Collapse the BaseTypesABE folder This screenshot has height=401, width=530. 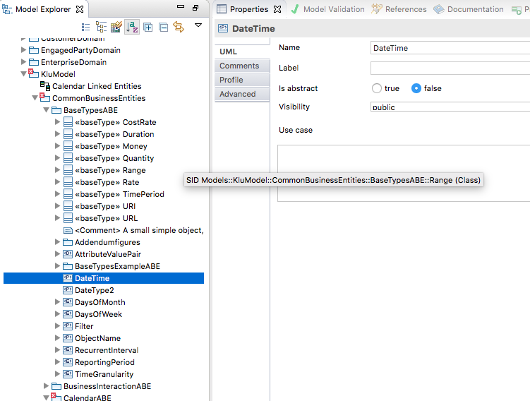coord(47,110)
